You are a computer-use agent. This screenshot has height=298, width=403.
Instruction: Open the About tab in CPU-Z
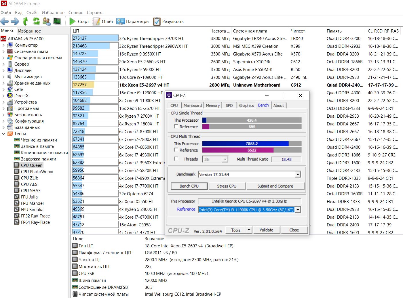click(x=279, y=106)
